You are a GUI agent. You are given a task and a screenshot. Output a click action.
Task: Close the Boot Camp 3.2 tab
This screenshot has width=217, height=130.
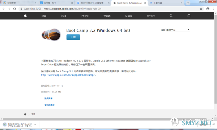(x=145, y=3)
